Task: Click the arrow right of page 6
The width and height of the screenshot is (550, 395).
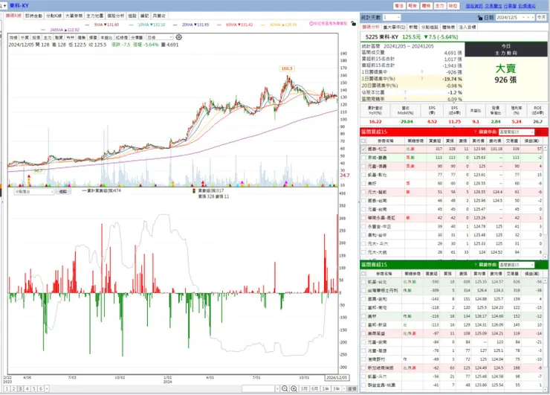Action: tap(47, 388)
